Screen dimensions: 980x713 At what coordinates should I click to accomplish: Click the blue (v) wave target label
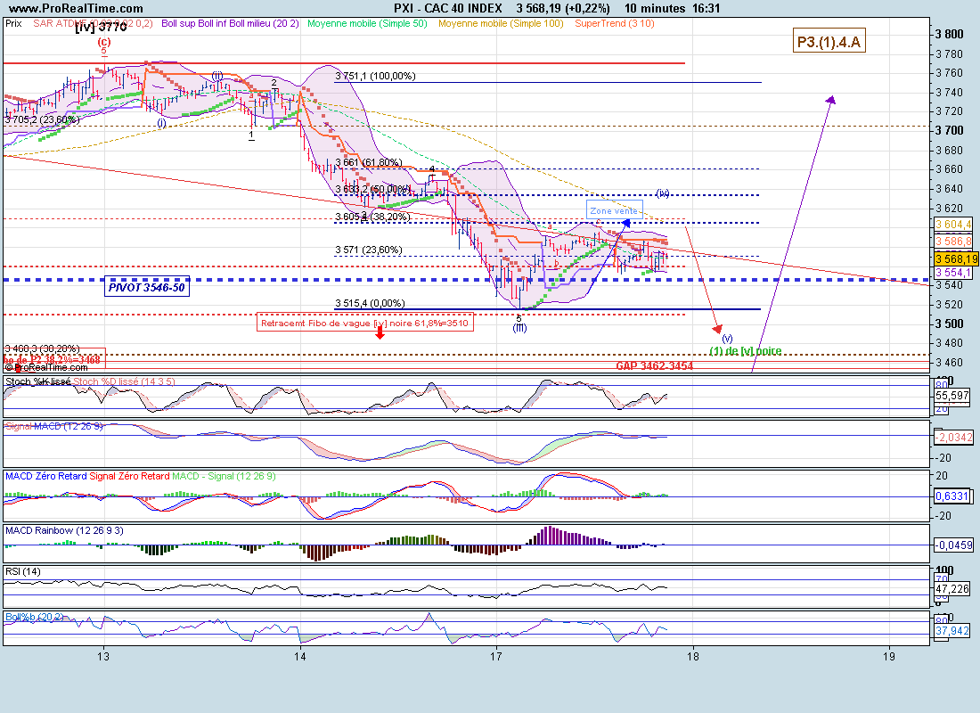pos(727,339)
